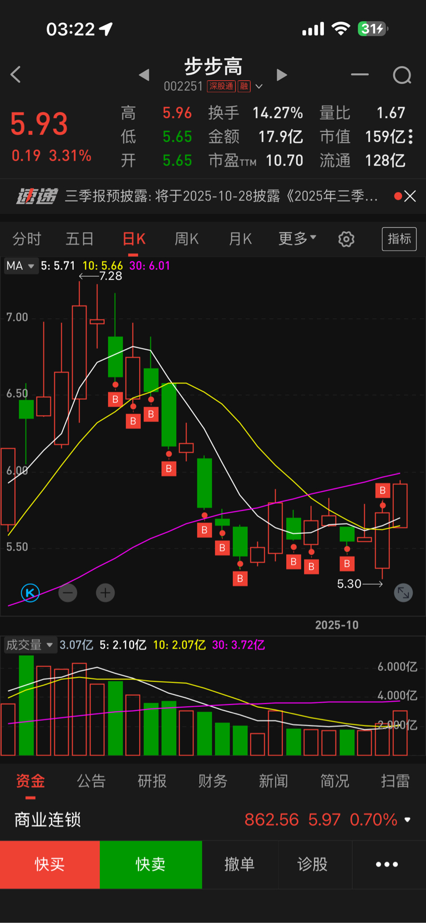426x923 pixels.
Task: Tap the 量比 1.67 value
Action: tap(390, 113)
